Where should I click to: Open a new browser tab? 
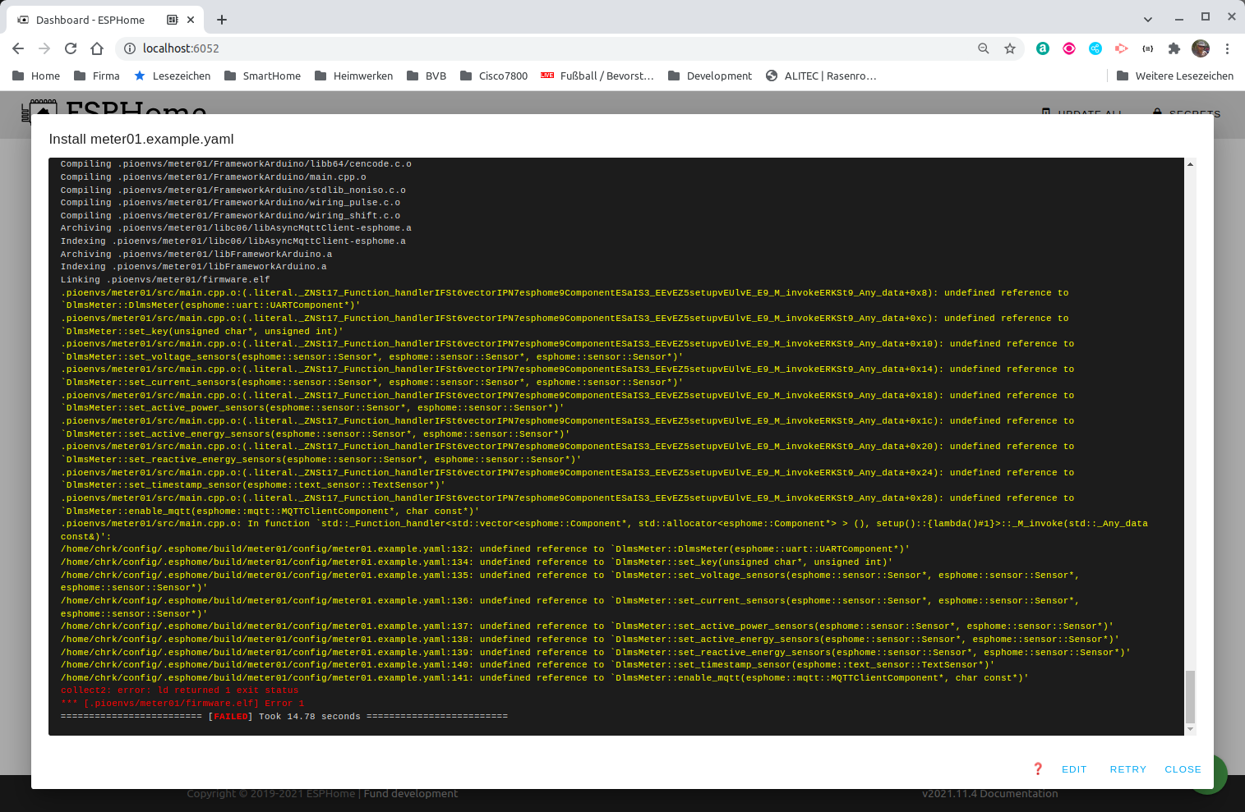click(222, 20)
